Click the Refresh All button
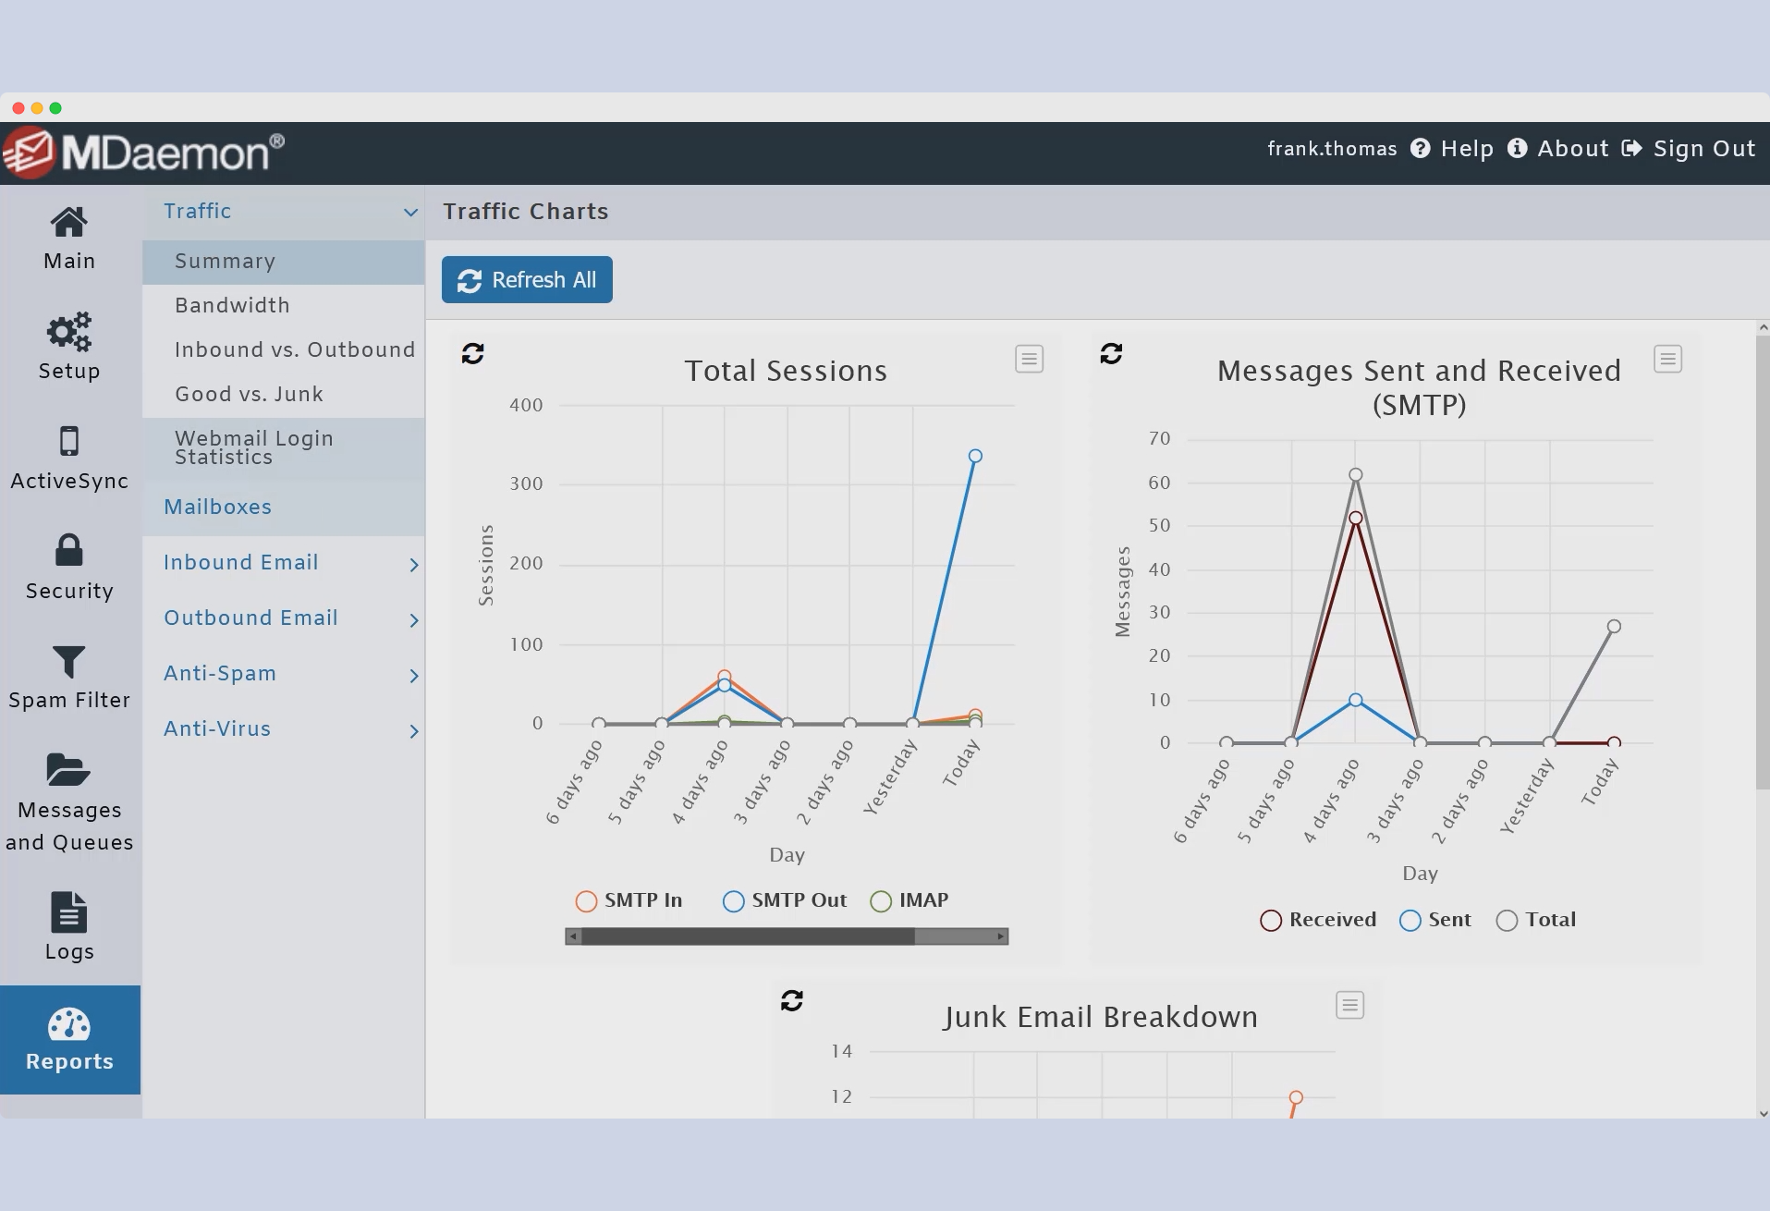The width and height of the screenshot is (1770, 1211). point(527,279)
